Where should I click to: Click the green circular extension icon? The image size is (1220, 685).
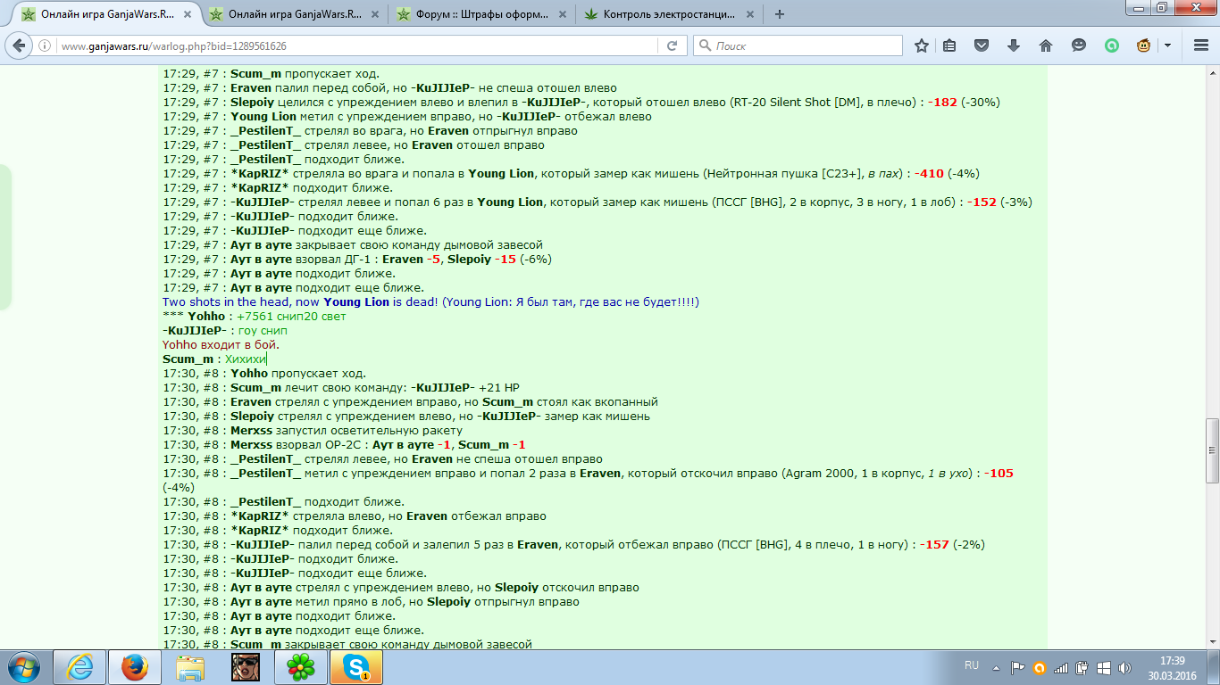[x=1111, y=45]
